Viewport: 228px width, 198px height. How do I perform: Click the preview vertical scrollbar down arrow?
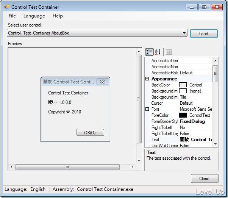pyautogui.click(x=139, y=161)
